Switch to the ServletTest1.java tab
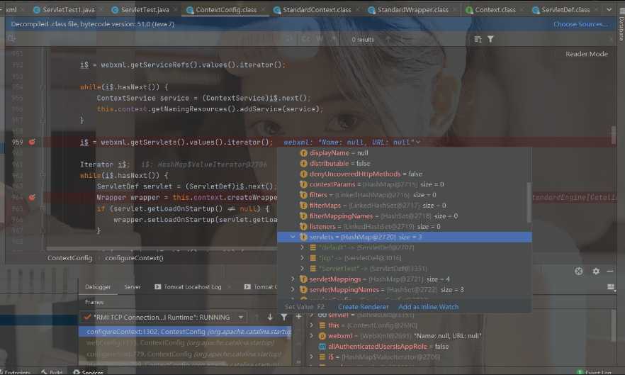The image size is (625, 375). (68, 10)
